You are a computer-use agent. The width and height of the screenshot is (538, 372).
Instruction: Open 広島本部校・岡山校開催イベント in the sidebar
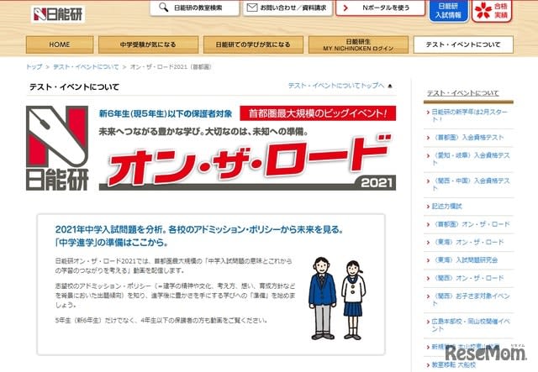coord(471,325)
